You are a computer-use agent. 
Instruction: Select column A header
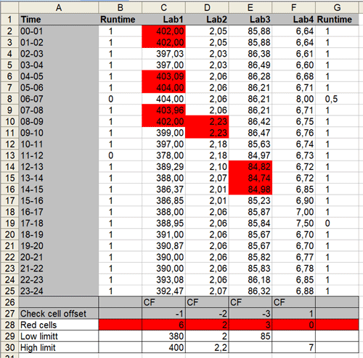59,7
